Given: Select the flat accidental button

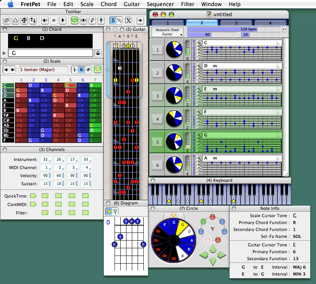Looking at the screenshot, I should click(x=75, y=70).
